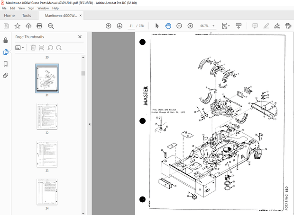This screenshot has width=294, height=215.
Task: Click the star bookmark icon in toolbar
Action: (x=17, y=26)
